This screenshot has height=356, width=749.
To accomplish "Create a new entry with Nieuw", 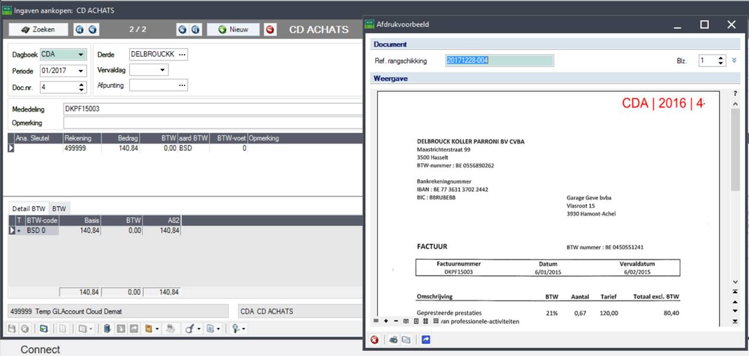I will 233,29.
